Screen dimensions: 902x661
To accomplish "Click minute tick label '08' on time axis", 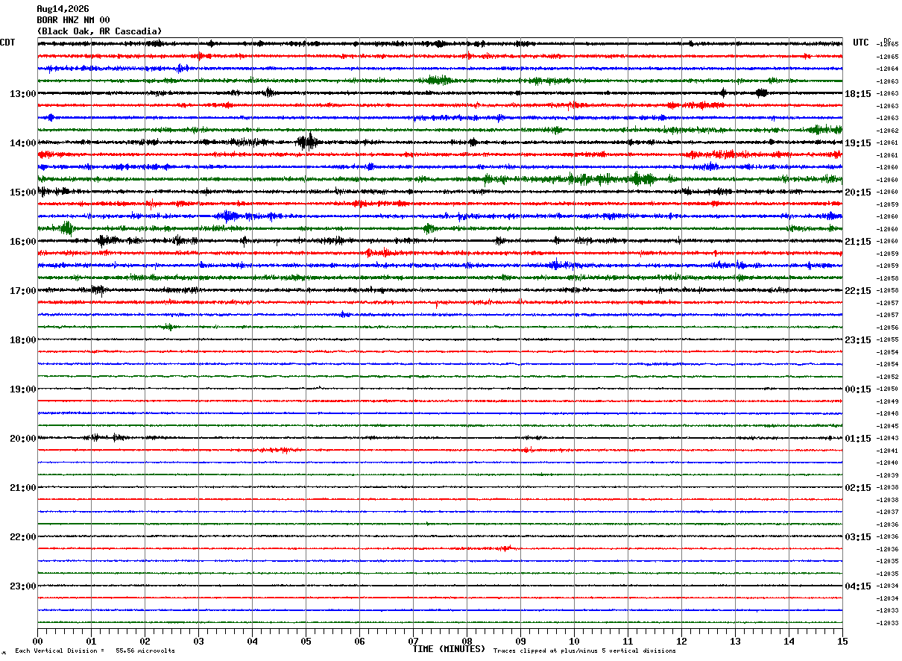I will coord(467,641).
